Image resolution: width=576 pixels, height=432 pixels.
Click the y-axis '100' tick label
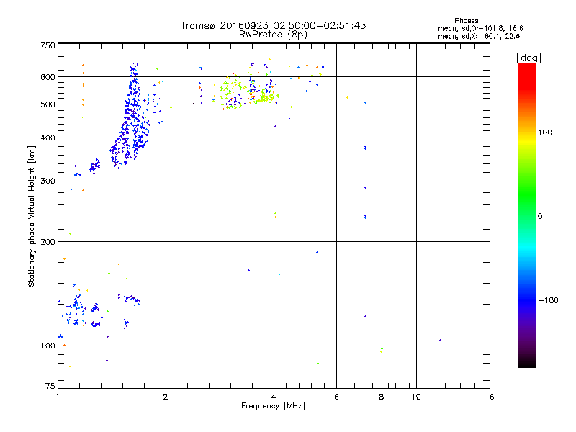click(48, 346)
